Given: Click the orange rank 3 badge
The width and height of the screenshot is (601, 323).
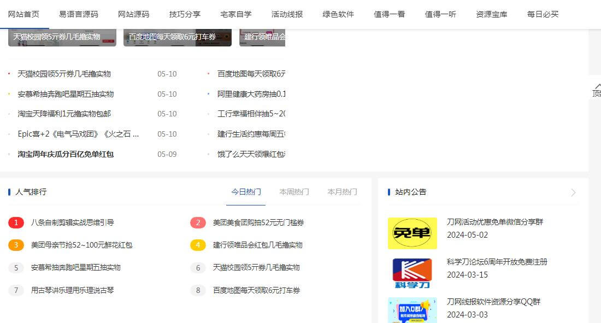Looking at the screenshot, I should tap(16, 245).
